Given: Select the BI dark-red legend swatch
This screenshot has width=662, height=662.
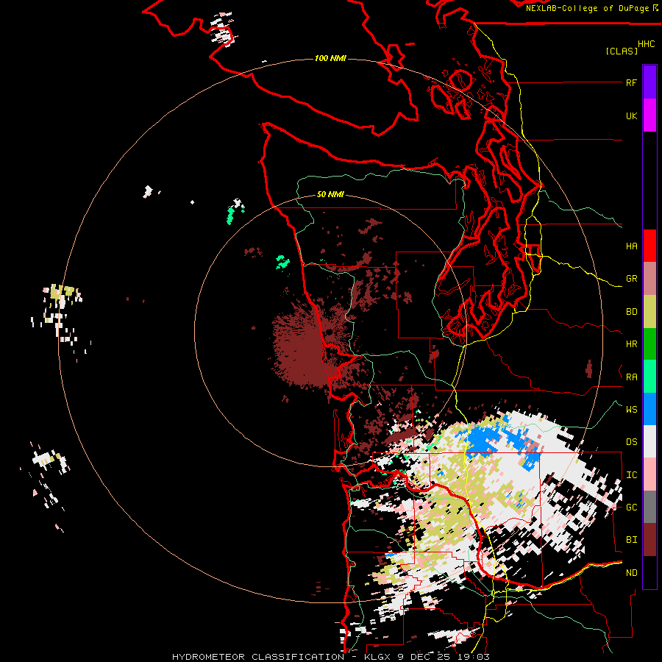Looking at the screenshot, I should (x=649, y=540).
